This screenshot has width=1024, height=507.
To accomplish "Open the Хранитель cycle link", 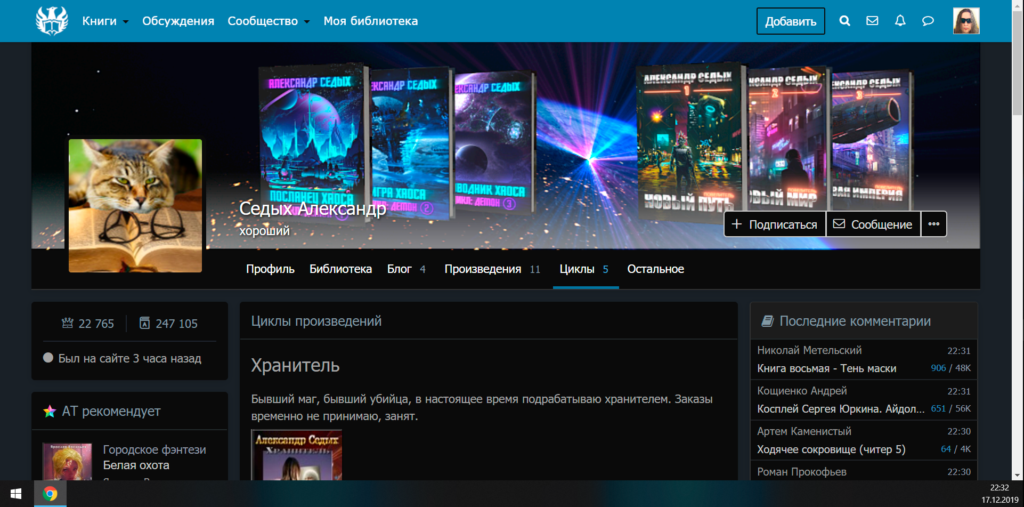I will [x=295, y=366].
